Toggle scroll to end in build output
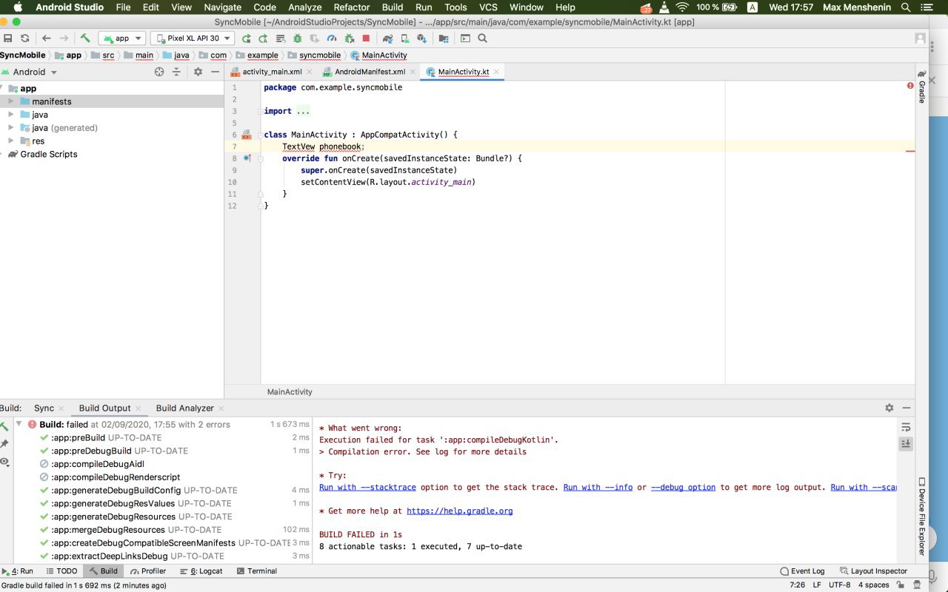This screenshot has height=592, width=948. 906,444
